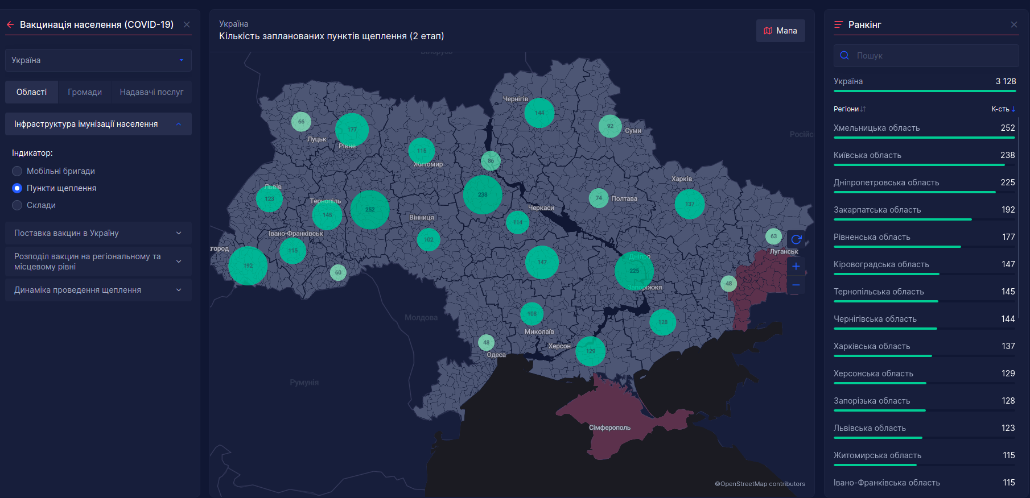The height and width of the screenshot is (498, 1030).
Task: Click map bubble 66 near Луцьк
Action: [302, 121]
